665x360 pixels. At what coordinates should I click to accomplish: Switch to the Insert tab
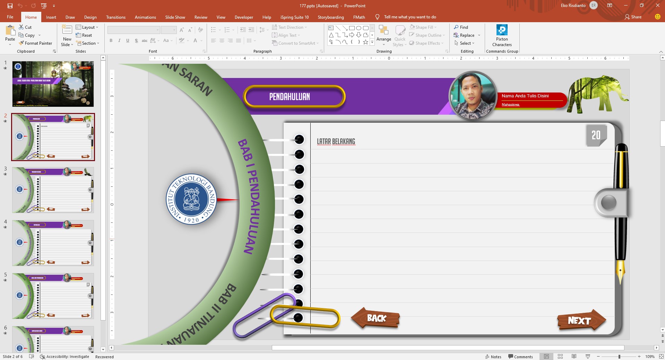coord(51,17)
